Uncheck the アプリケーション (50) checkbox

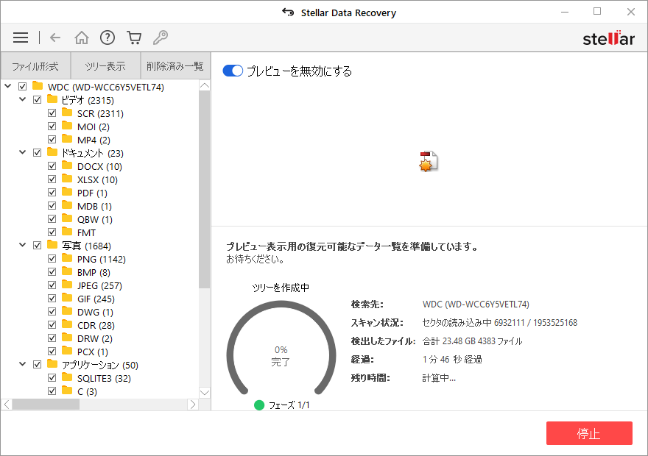(x=38, y=365)
